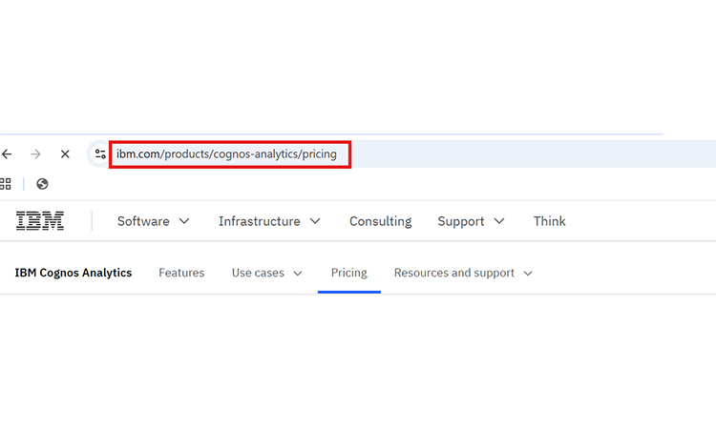Viewport: 716px width, 429px height.
Task: Expand Resources and support dropdown
Action: click(x=463, y=273)
